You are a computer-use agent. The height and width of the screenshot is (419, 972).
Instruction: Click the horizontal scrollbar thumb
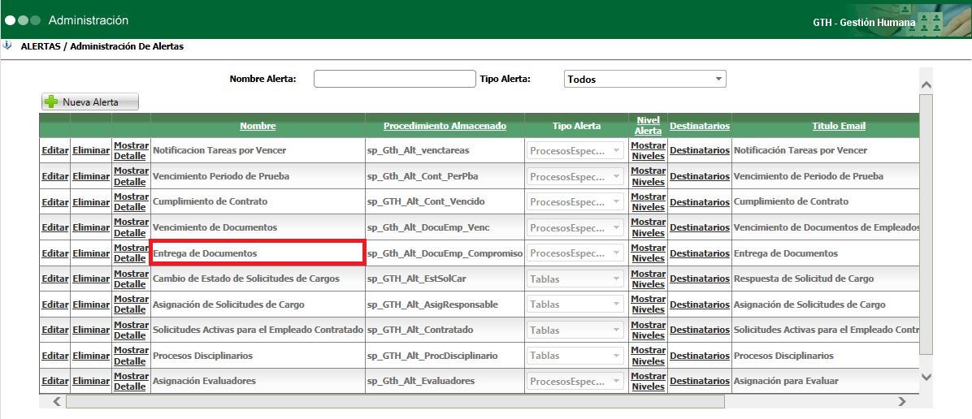pyautogui.click(x=395, y=402)
